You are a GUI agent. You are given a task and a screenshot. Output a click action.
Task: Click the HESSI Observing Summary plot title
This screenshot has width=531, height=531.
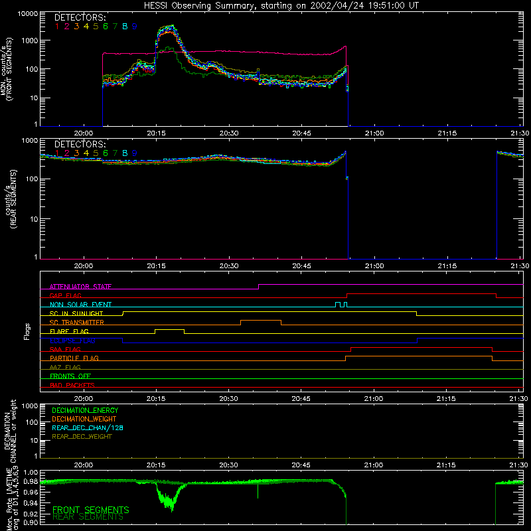(281, 6)
